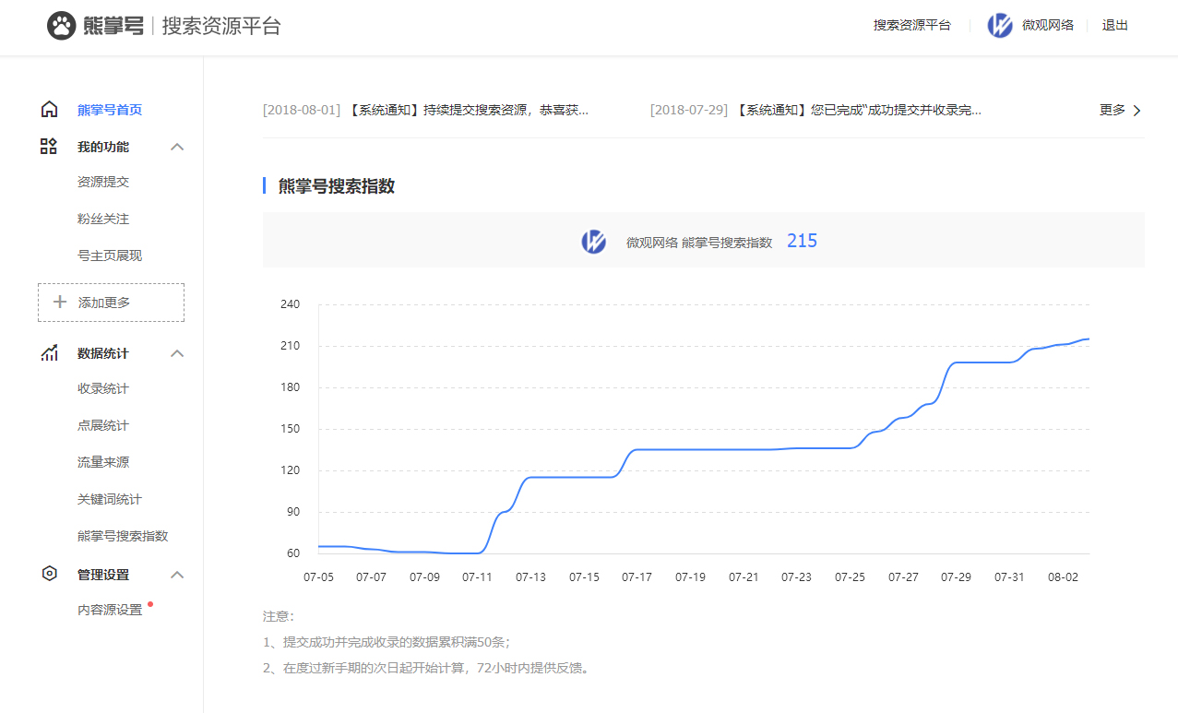Open 内容源设置 menu item
Screen dimensions: 1178x713
coord(110,610)
